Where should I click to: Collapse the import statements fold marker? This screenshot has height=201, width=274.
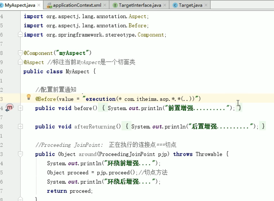tap(20, 34)
